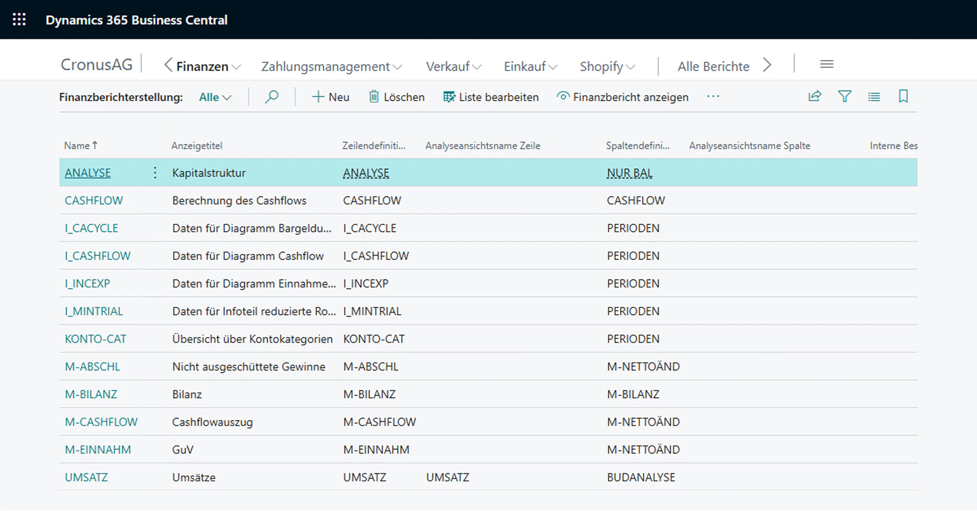Click Analyseansichtsname Spalte column header

pyautogui.click(x=750, y=146)
